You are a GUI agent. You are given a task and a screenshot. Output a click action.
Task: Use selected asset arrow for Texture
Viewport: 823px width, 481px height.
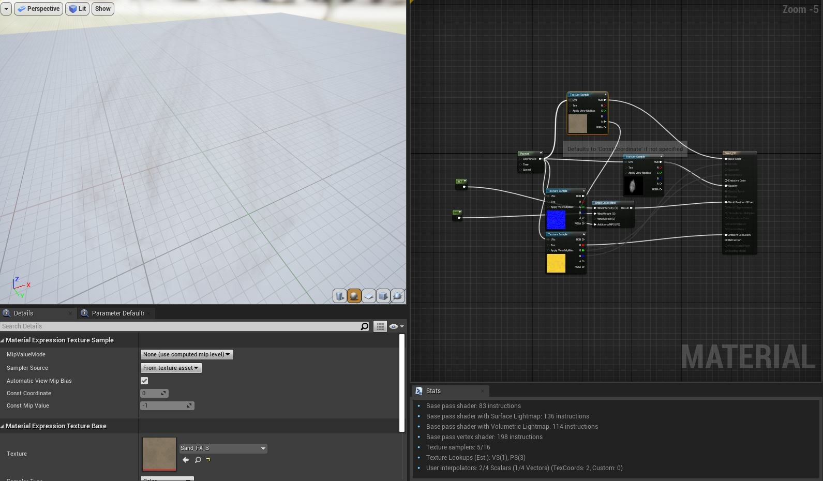pyautogui.click(x=186, y=460)
